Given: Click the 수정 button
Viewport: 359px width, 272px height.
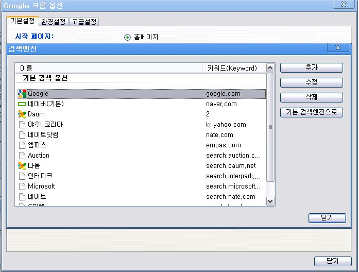Looking at the screenshot, I should [x=312, y=82].
